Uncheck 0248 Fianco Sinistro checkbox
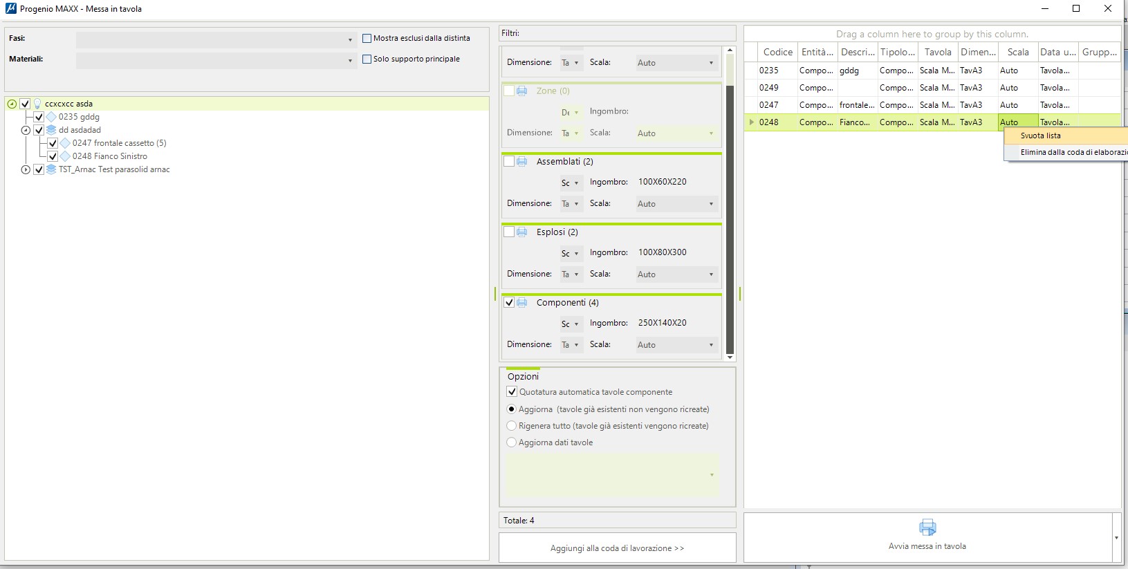 (x=53, y=156)
